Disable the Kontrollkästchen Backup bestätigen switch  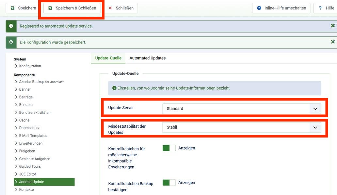click(x=169, y=182)
